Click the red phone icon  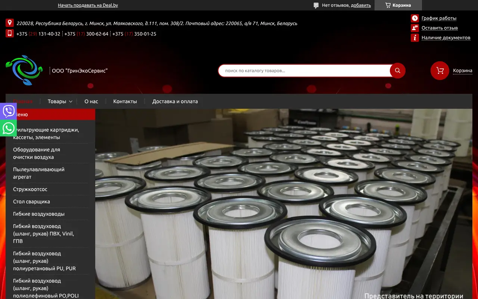10,34
